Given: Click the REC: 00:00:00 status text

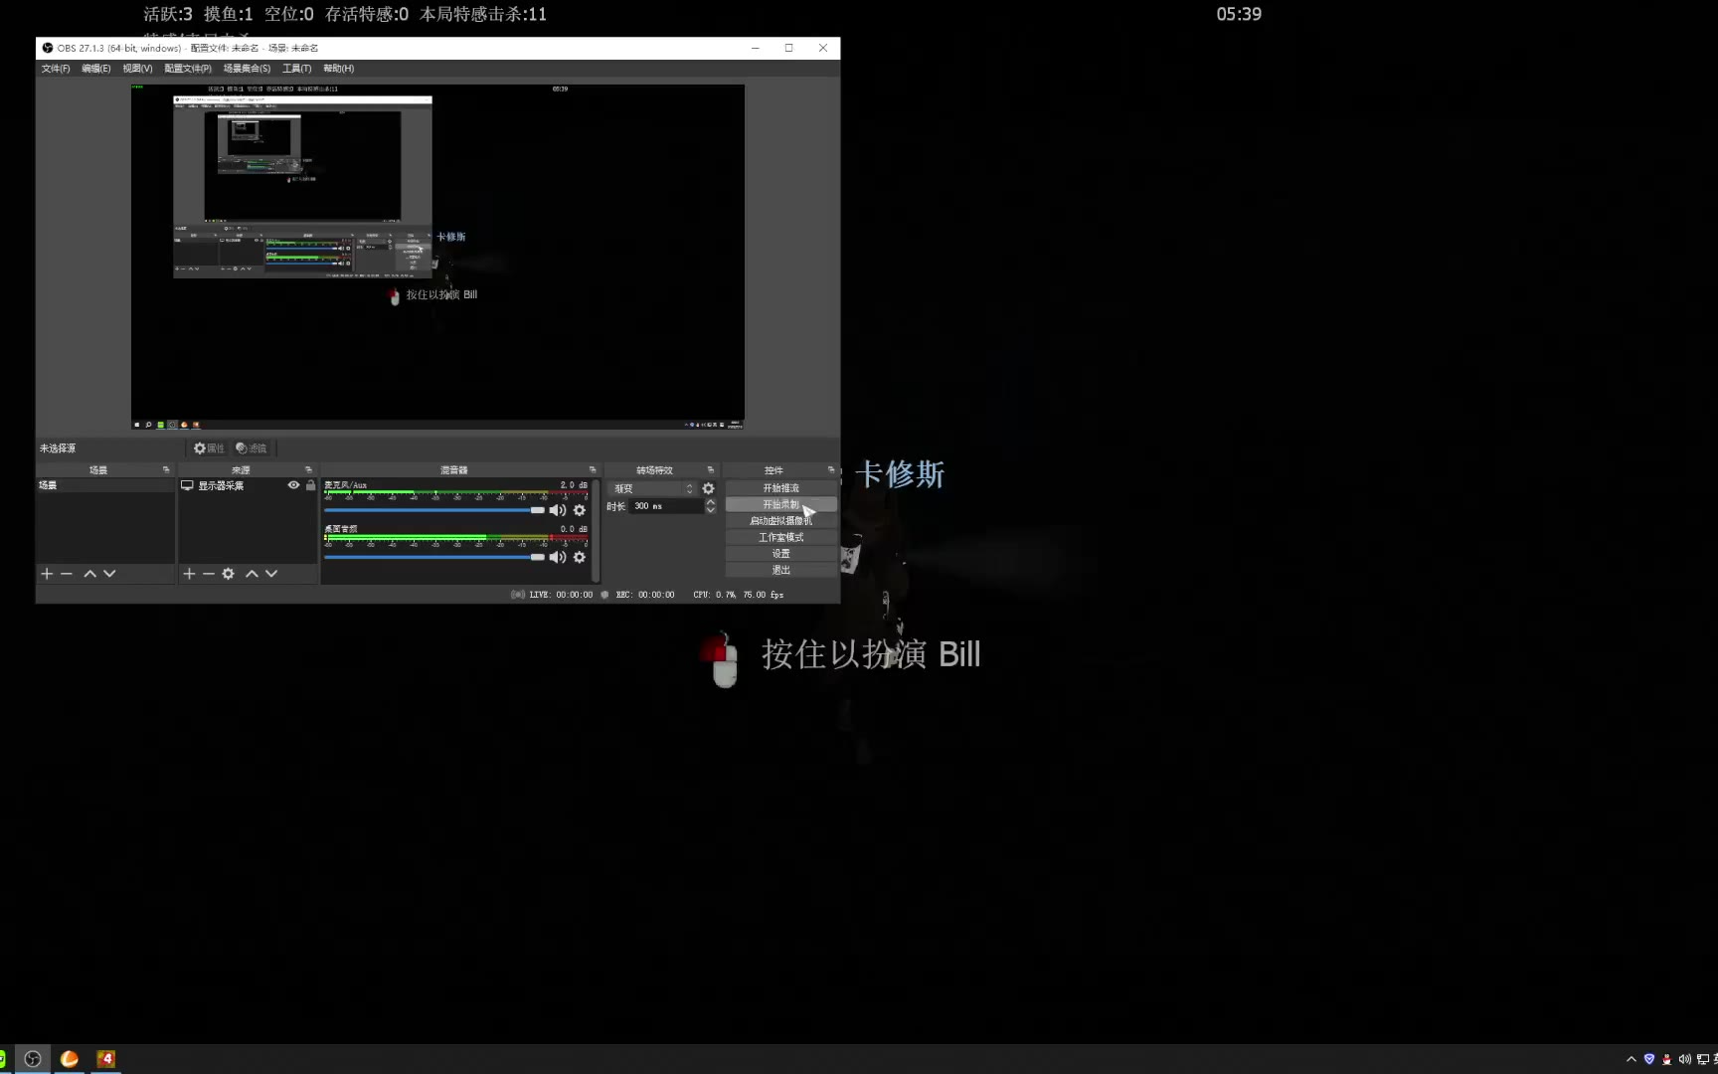Looking at the screenshot, I should 645,595.
